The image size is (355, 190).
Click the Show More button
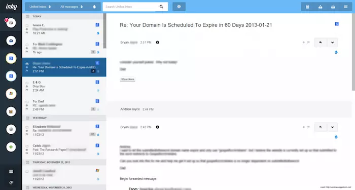(x=128, y=79)
